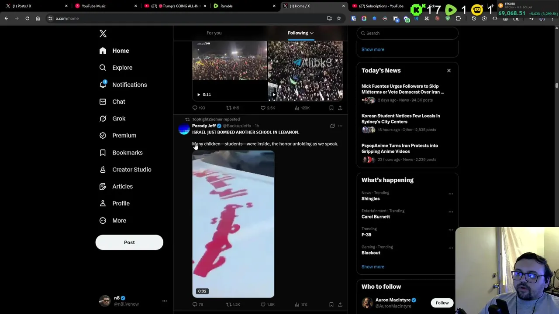The width and height of the screenshot is (559, 314).
Task: Close the Today's News panel
Action: [x=449, y=71]
